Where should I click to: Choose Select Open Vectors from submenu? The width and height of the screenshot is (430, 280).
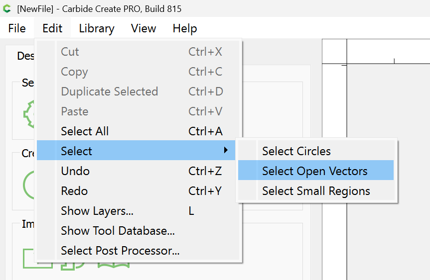[x=316, y=170]
